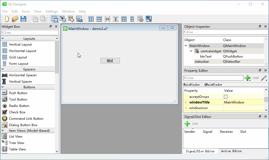
Task: Click the Widget Box filter field
Action: pos(30,33)
